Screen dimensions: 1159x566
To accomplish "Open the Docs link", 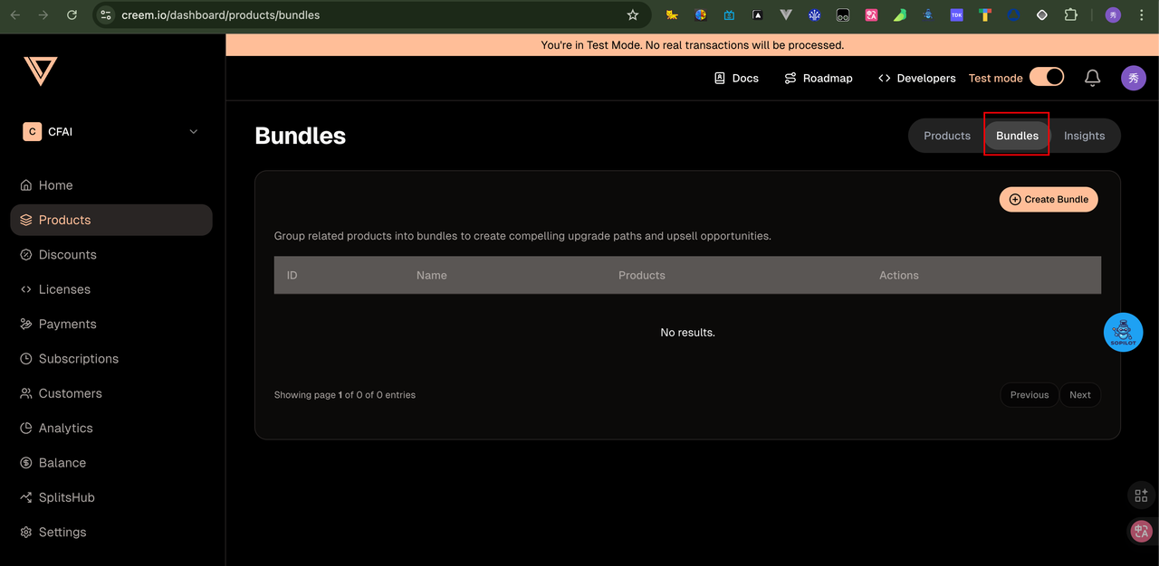I will coord(736,79).
